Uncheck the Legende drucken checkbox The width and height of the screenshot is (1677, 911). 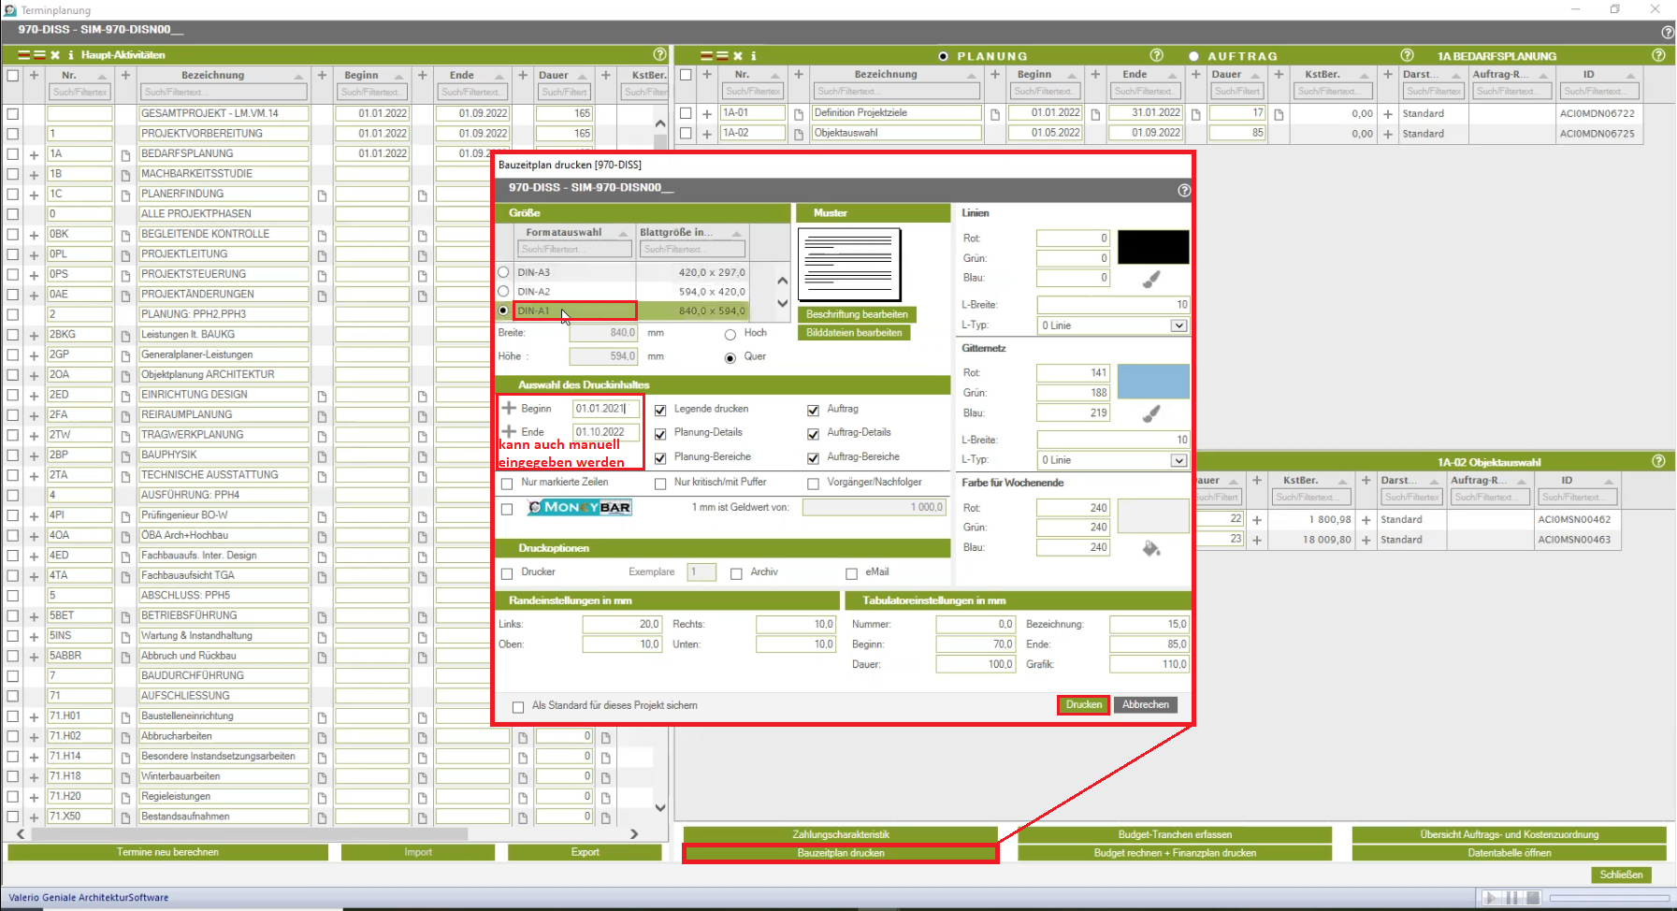(660, 410)
